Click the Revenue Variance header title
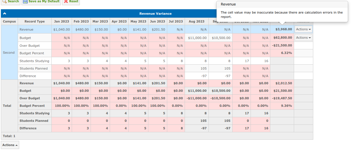 [155, 14]
